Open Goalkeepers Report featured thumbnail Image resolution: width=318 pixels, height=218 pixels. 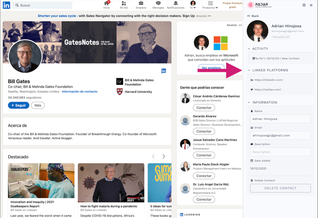tap(41, 180)
